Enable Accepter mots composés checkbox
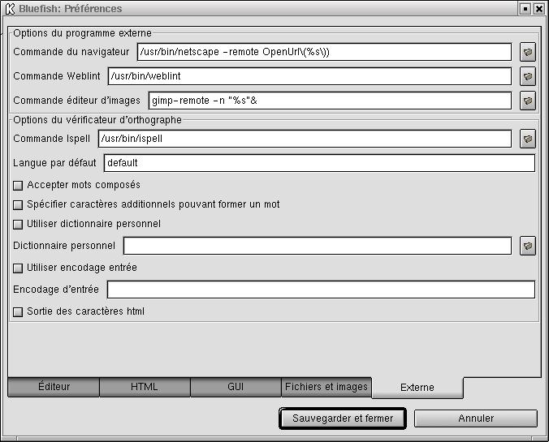Viewport: 549px width, 442px height. (19, 186)
